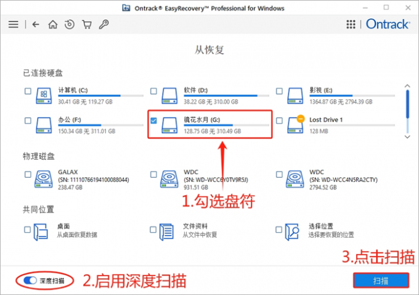Screen dimensions: 419x295
Task: Click the drive list scroll up arrow
Action: [407, 86]
